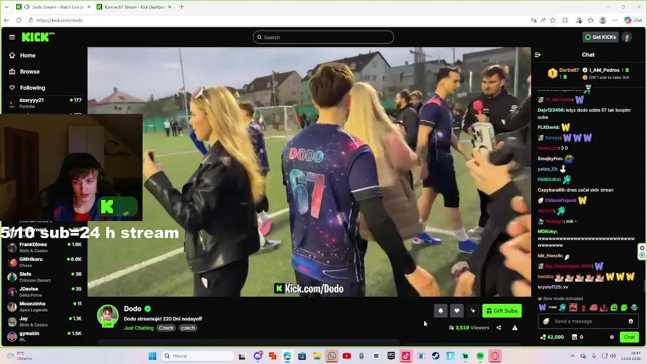Share the stream via share icon
This screenshot has height=364, width=647.
[x=498, y=328]
